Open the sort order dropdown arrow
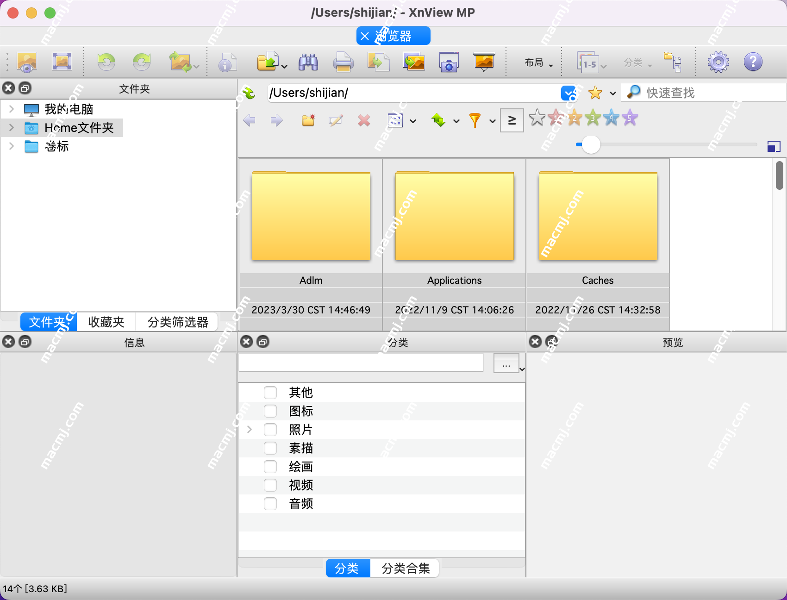Viewport: 787px width, 600px height. point(456,121)
